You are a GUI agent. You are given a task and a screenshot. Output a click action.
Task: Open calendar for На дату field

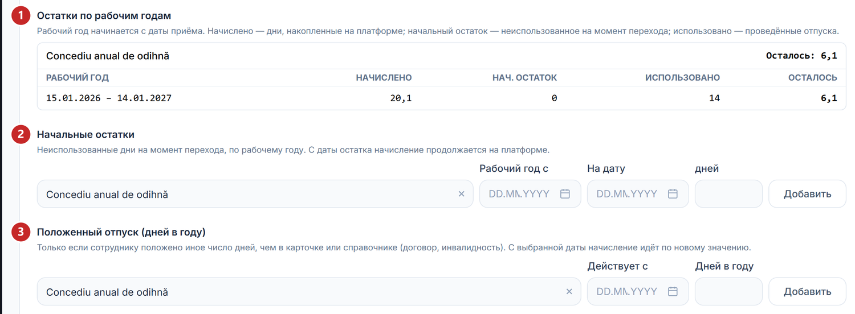[x=673, y=194]
